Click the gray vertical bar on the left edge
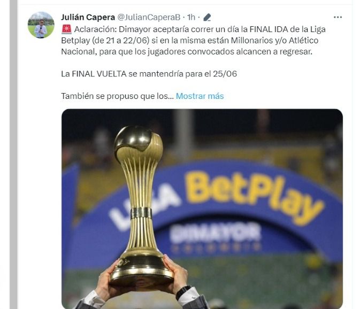360x309 pixels. point(13,154)
